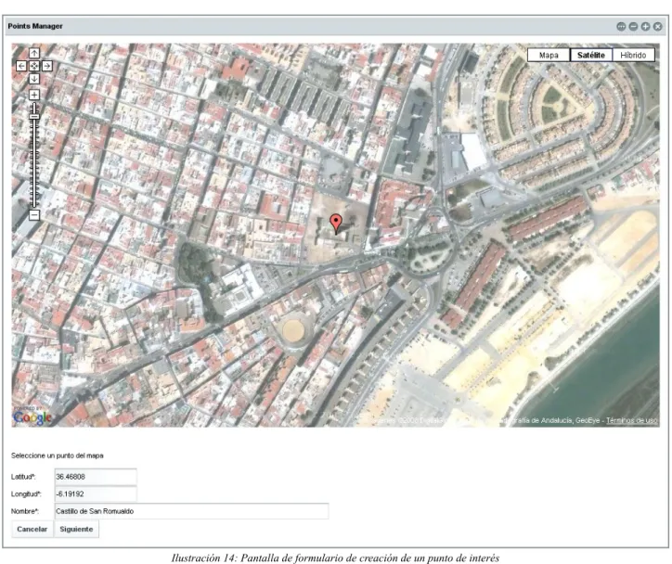This screenshot has width=672, height=564.
Task: Click the Points Manager window options icon
Action: point(621,27)
